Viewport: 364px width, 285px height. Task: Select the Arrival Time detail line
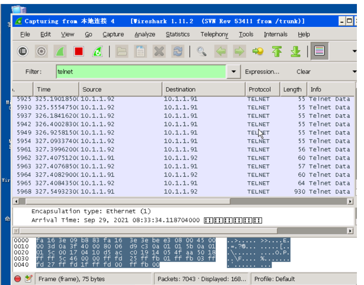click(x=147, y=220)
